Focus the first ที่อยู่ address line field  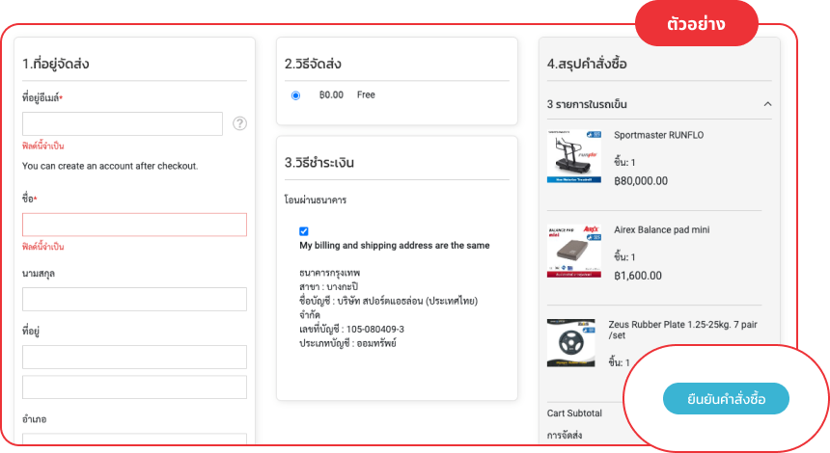point(134,357)
